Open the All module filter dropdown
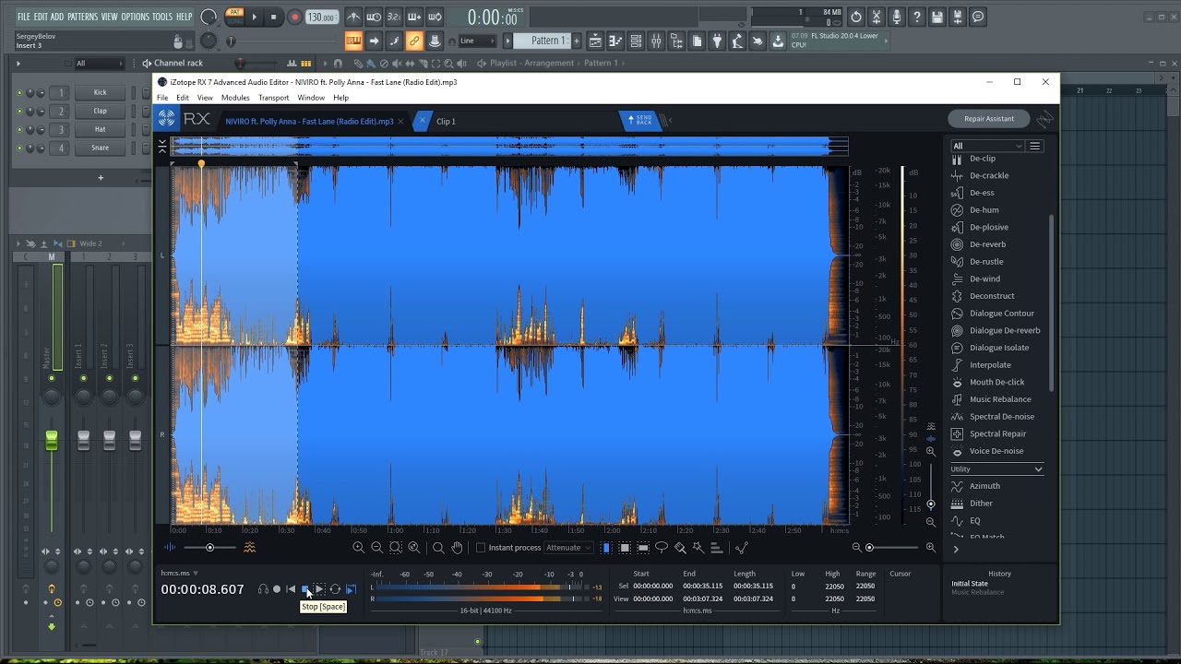 coord(987,146)
